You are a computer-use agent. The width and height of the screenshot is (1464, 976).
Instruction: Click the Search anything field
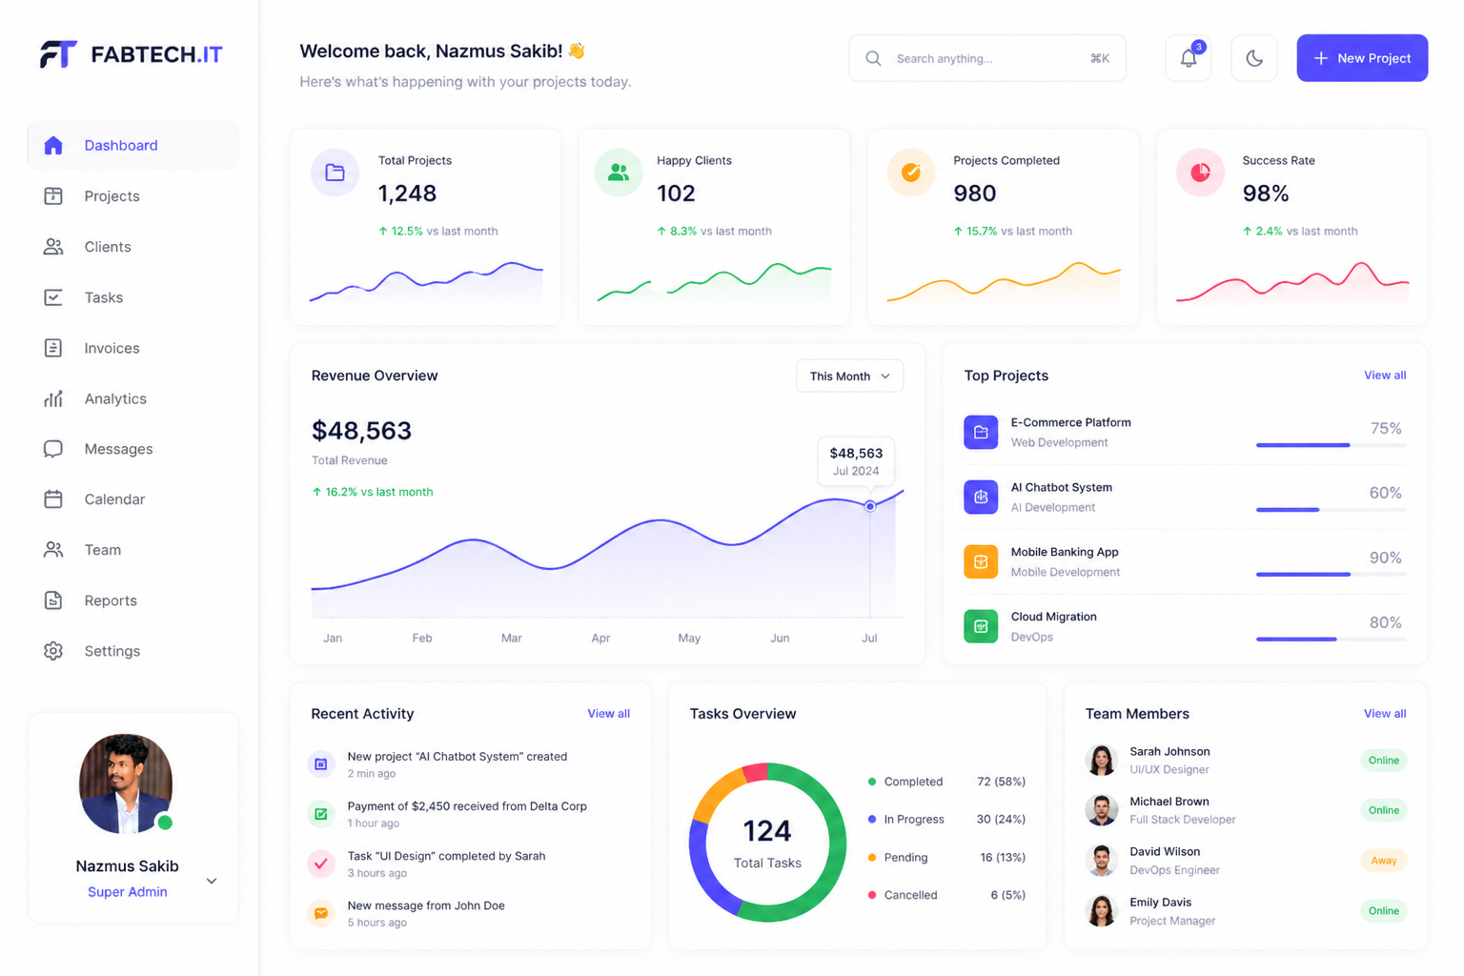click(x=987, y=58)
